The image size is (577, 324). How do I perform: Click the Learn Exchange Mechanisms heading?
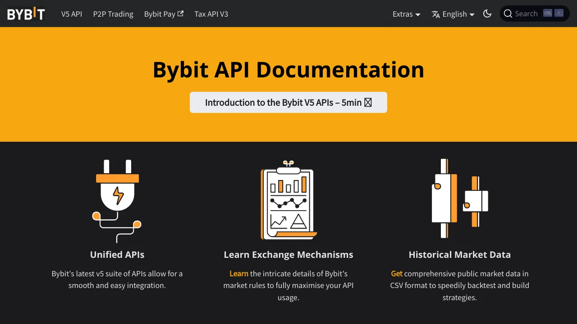[x=288, y=255]
